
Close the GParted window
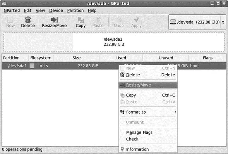[224, 3]
